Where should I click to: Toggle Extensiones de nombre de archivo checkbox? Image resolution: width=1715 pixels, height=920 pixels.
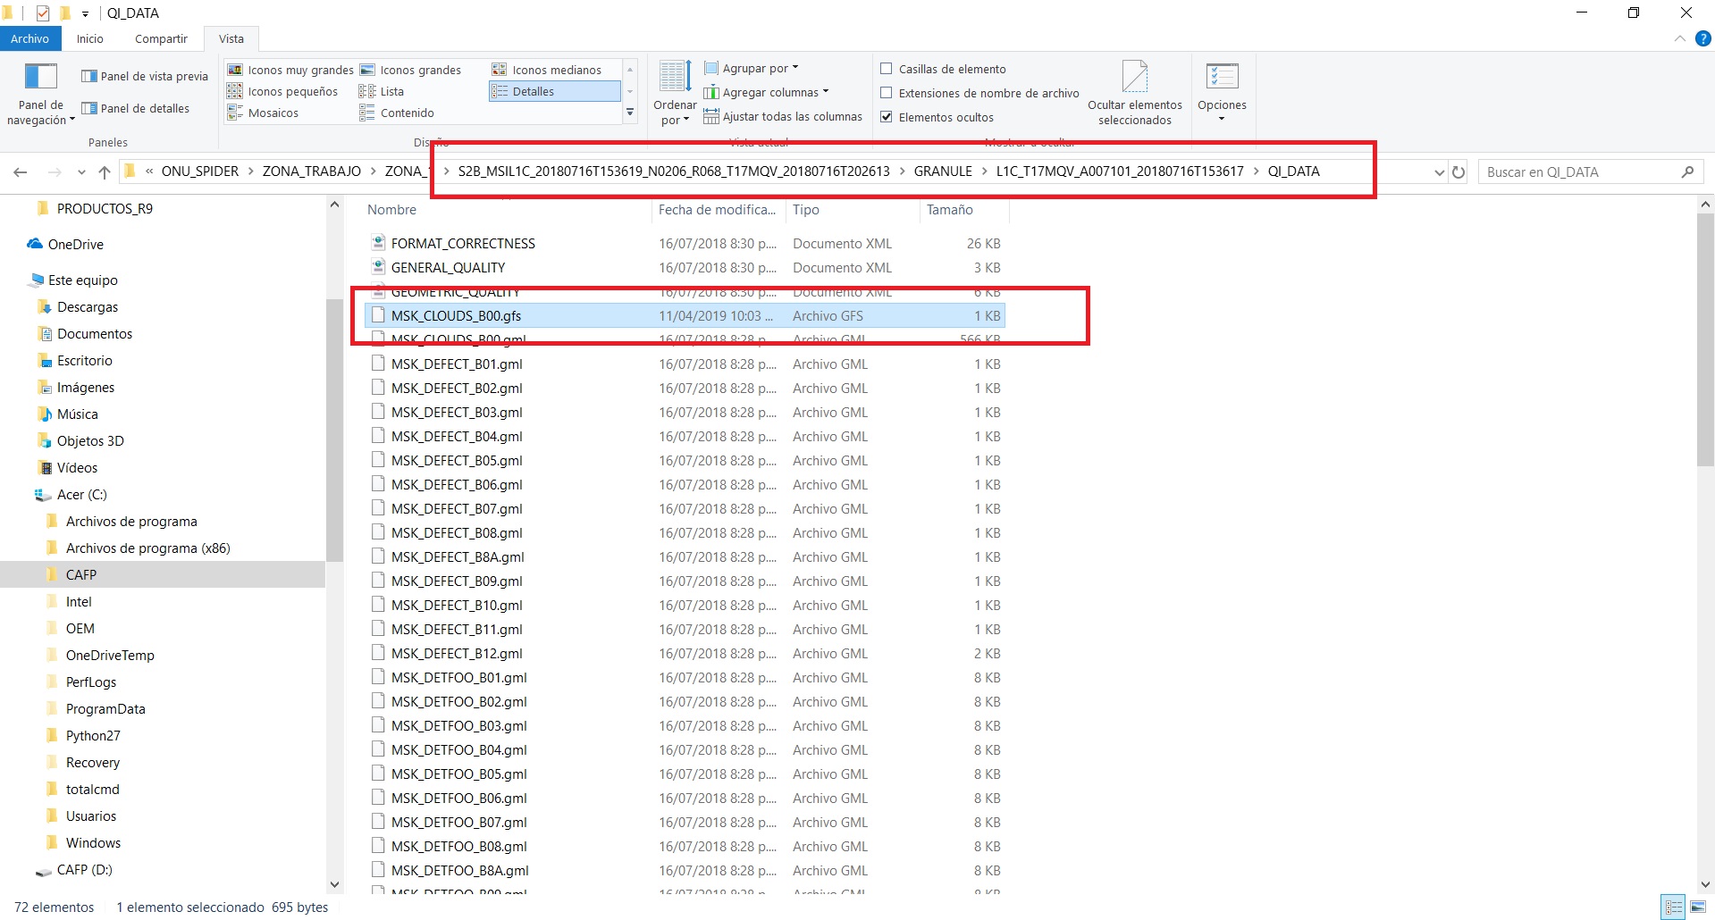click(887, 93)
